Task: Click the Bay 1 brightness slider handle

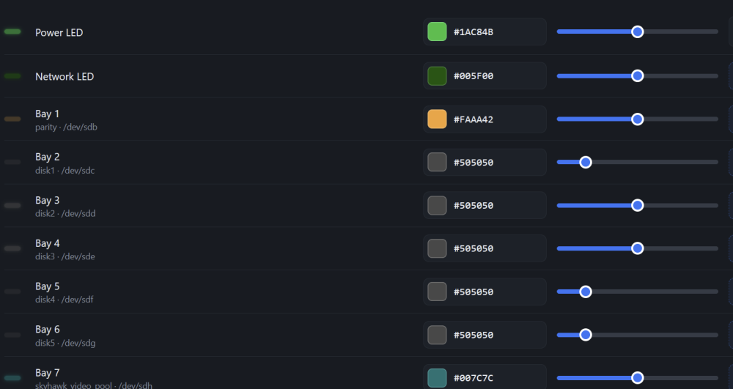Action: [x=637, y=119]
